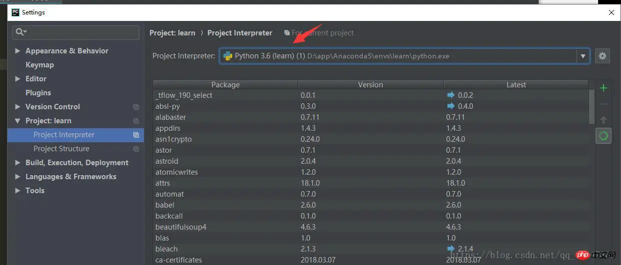Image resolution: width=621 pixels, height=265 pixels.
Task: Select Keymap in the settings tree
Action: point(39,65)
